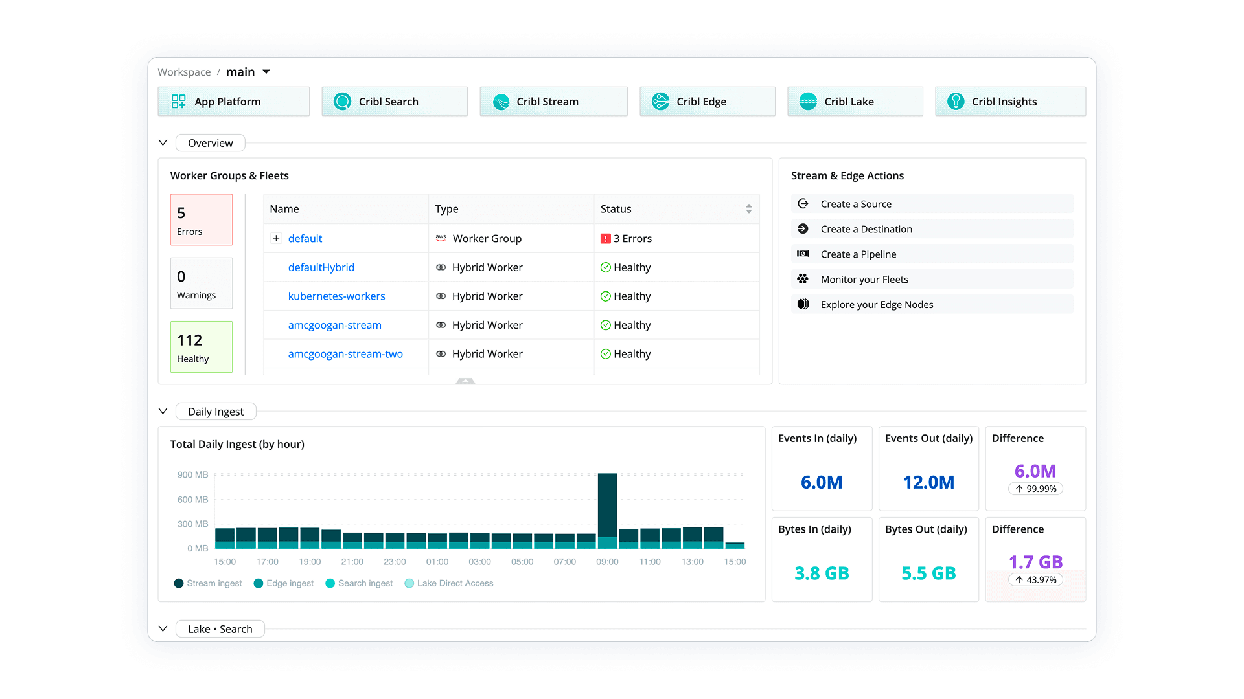Expand the default worker group row
This screenshot has height=699, width=1244.
coord(276,238)
